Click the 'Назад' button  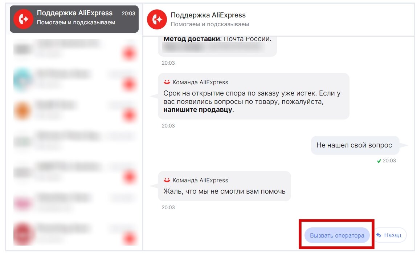(x=390, y=235)
